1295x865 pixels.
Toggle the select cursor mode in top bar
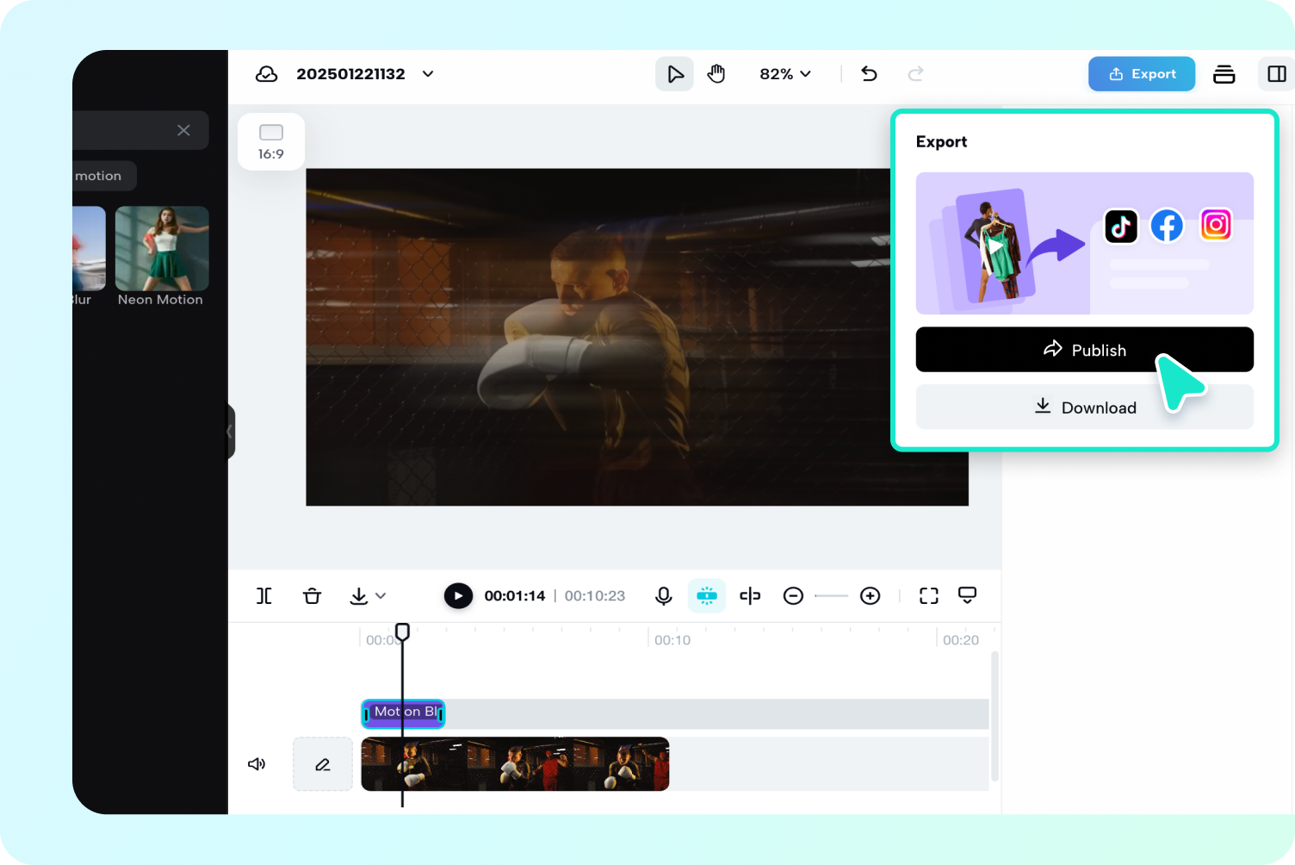pyautogui.click(x=674, y=74)
